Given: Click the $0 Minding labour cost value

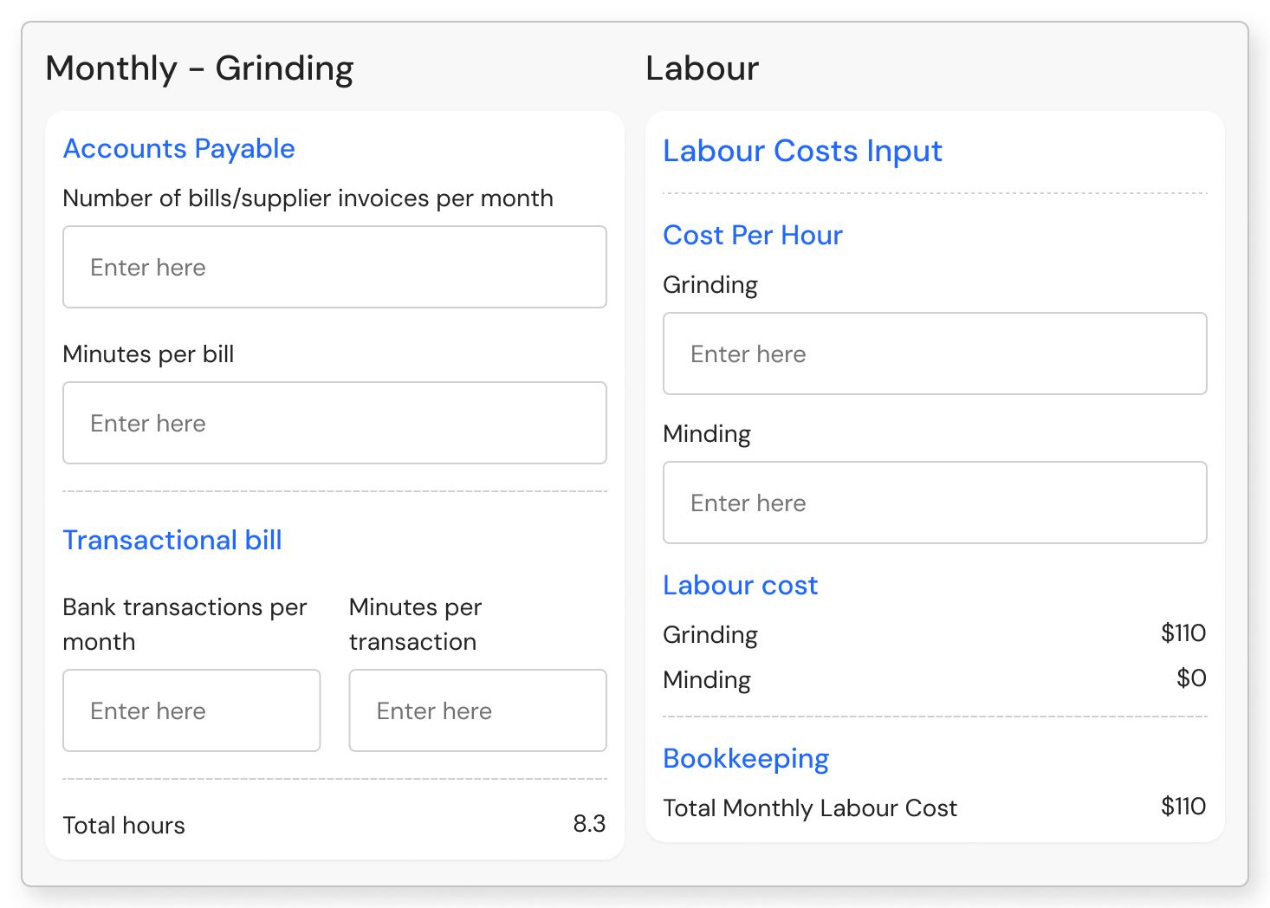Looking at the screenshot, I should coord(1191,678).
